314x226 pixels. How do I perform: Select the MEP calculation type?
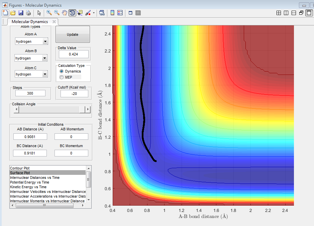61,77
